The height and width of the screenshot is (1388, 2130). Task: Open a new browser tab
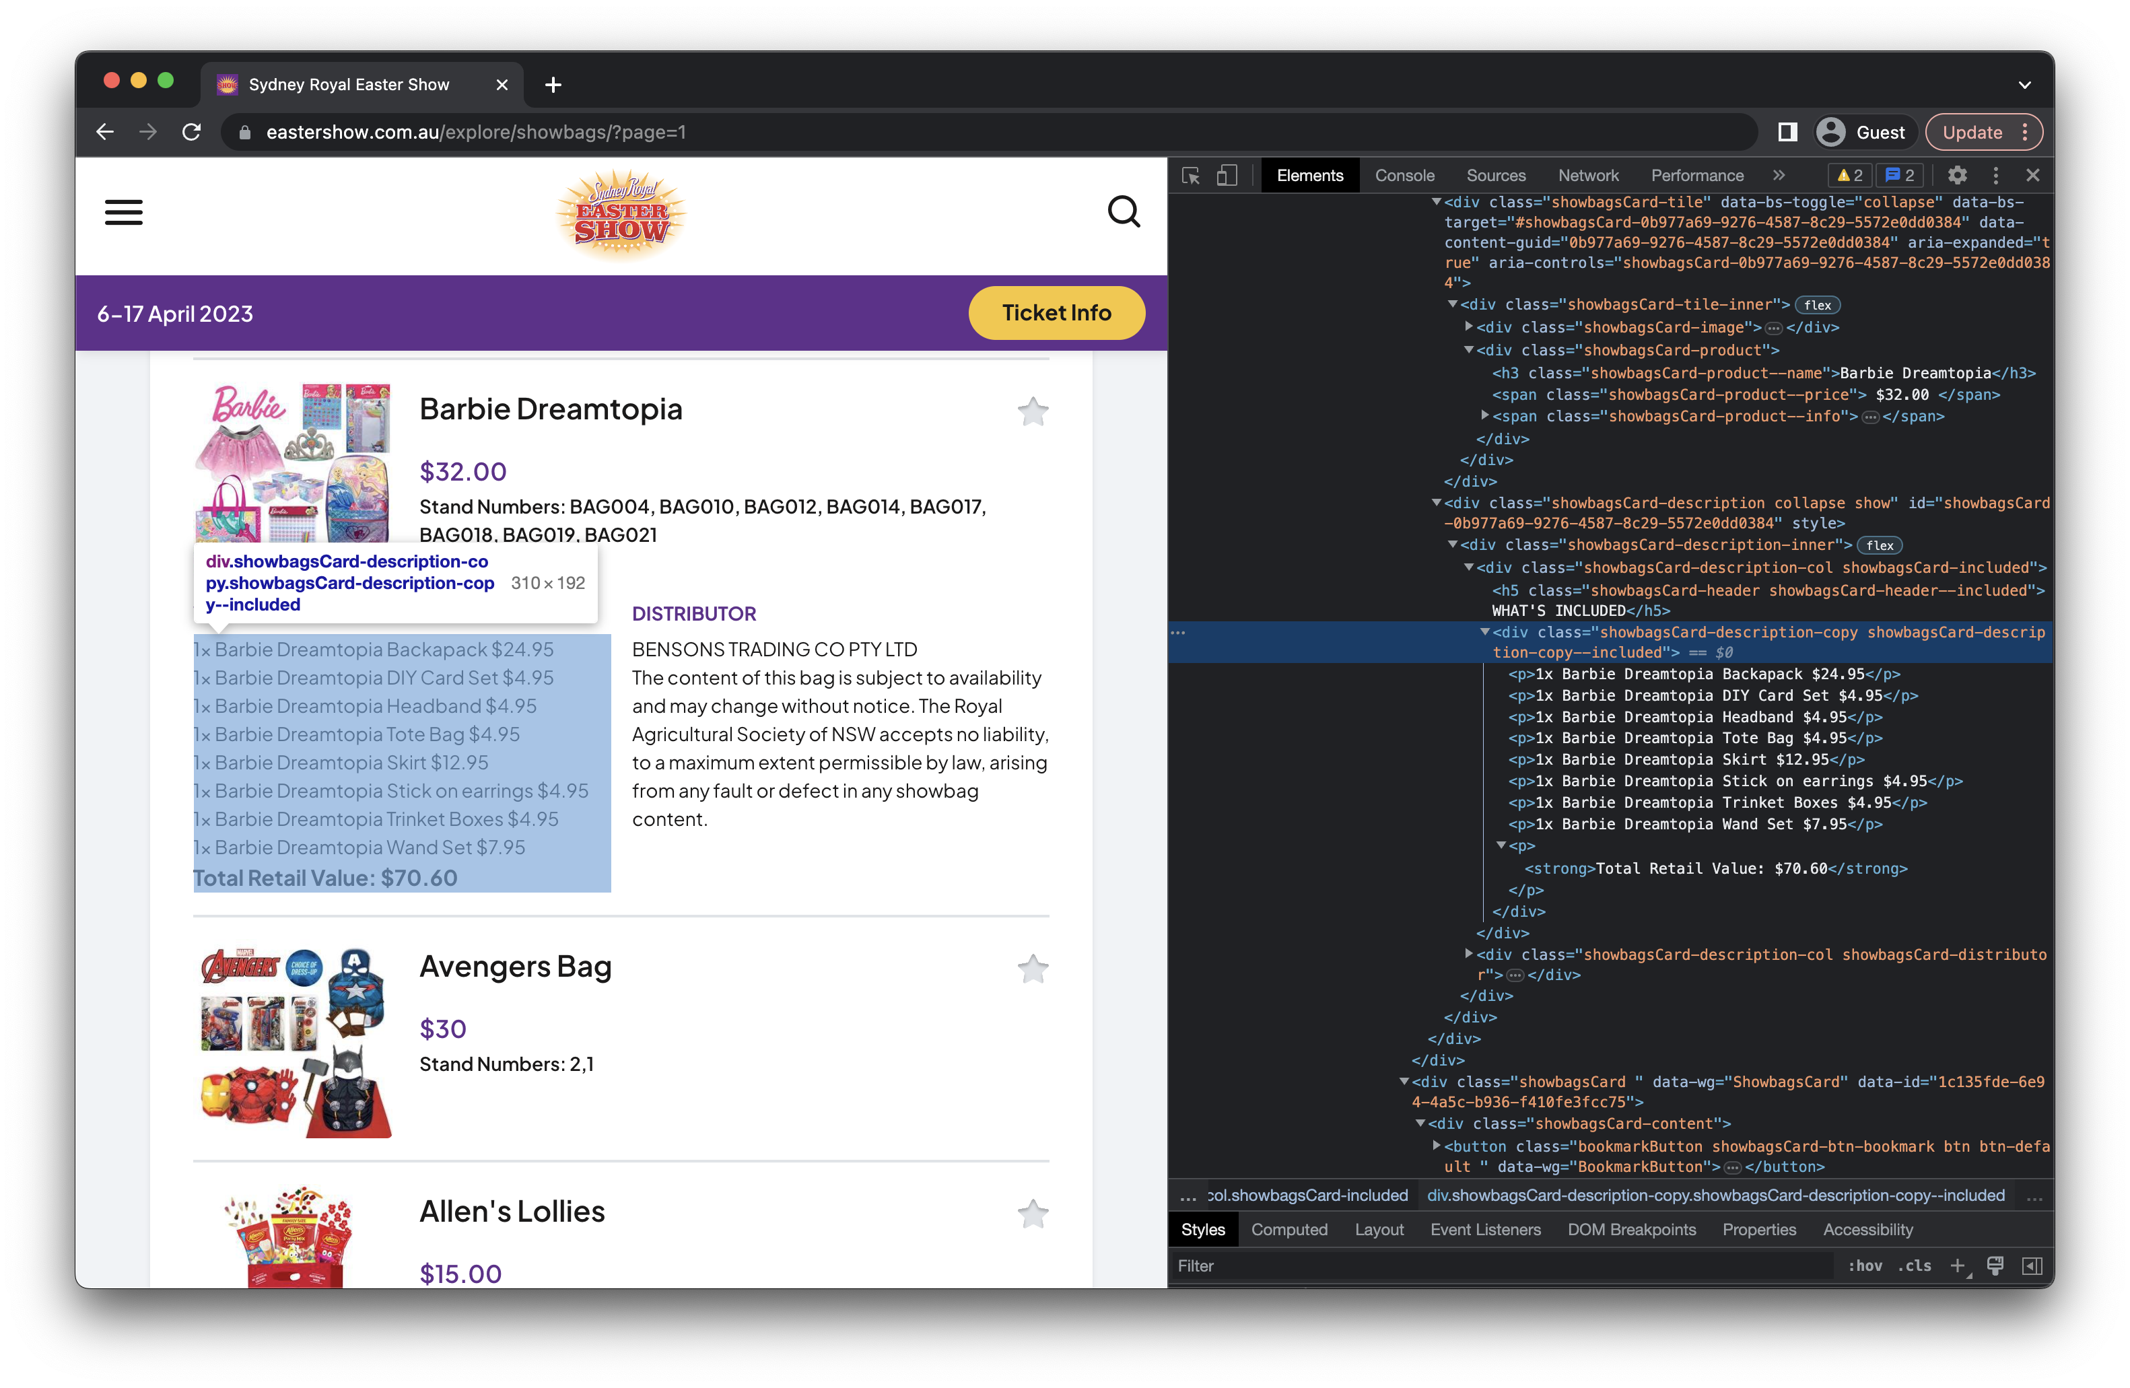[x=553, y=85]
